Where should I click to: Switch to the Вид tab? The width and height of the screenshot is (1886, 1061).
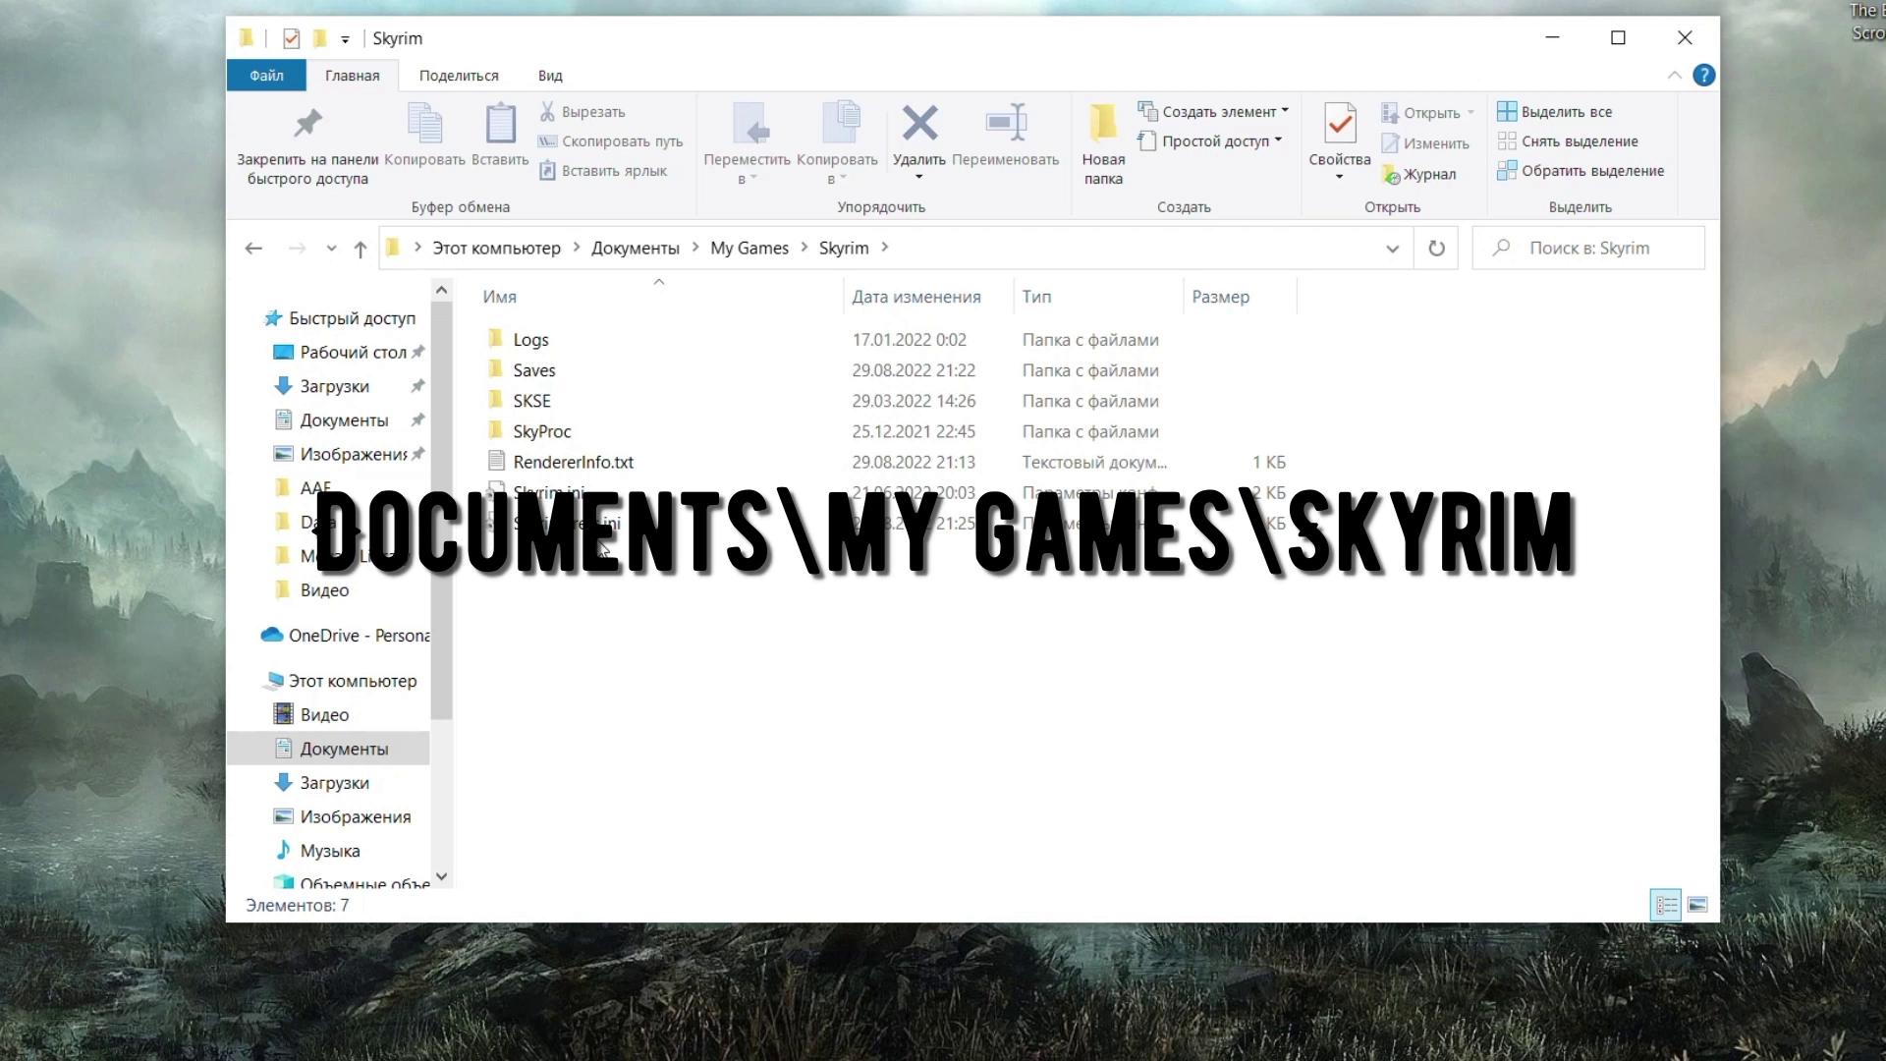pyautogui.click(x=550, y=76)
